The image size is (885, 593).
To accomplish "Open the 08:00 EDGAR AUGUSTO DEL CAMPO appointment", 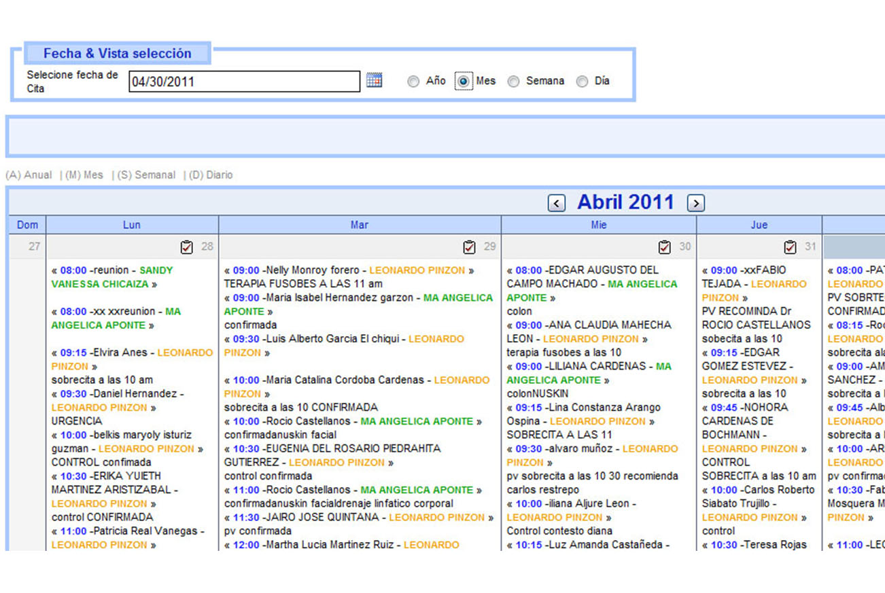I will [x=592, y=284].
